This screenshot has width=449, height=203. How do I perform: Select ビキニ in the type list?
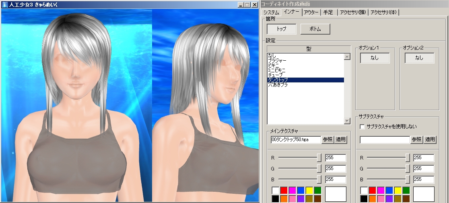[x=274, y=65]
